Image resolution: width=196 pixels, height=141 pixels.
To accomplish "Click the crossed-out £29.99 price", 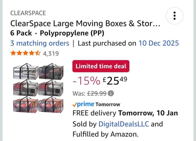I will (97, 94).
